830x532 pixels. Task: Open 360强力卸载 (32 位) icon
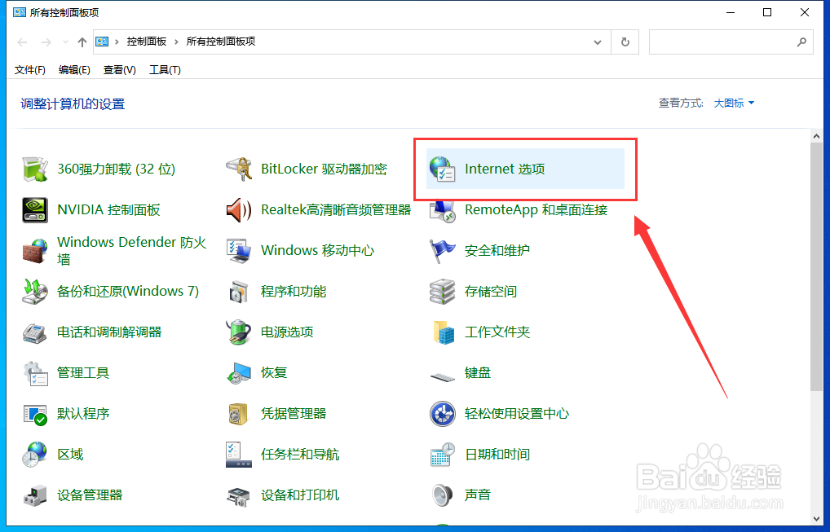(x=35, y=169)
